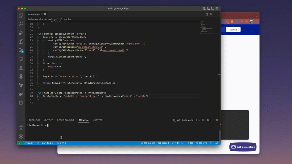292x164 pixels.
Task: Open the Explorer view in activity bar
Action: pos(21,15)
